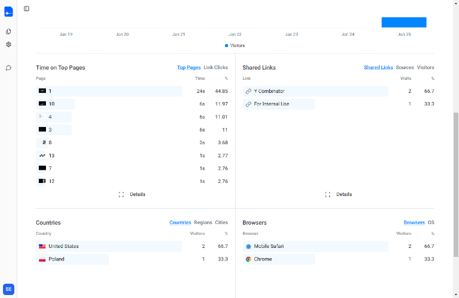Screen dimensions: 459x298
Task: Click the For Internal Use link icon
Action: point(248,104)
